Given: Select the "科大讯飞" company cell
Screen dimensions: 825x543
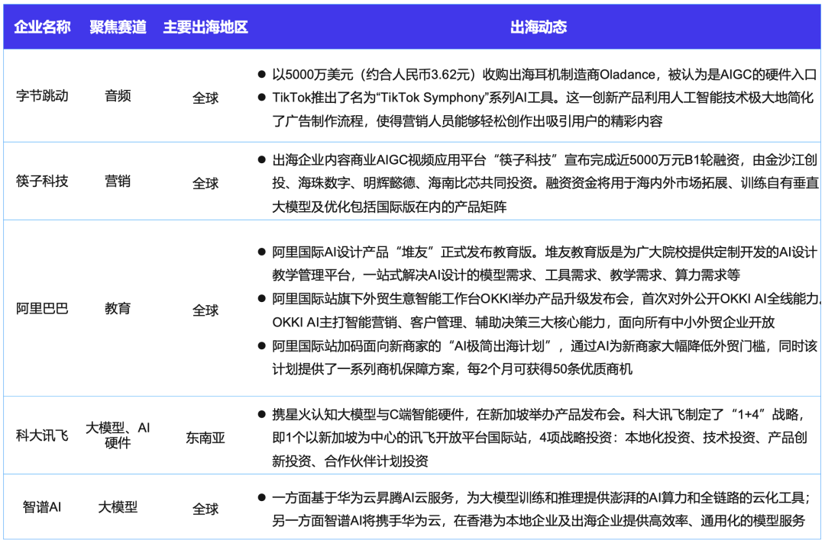Looking at the screenshot, I should (x=42, y=436).
